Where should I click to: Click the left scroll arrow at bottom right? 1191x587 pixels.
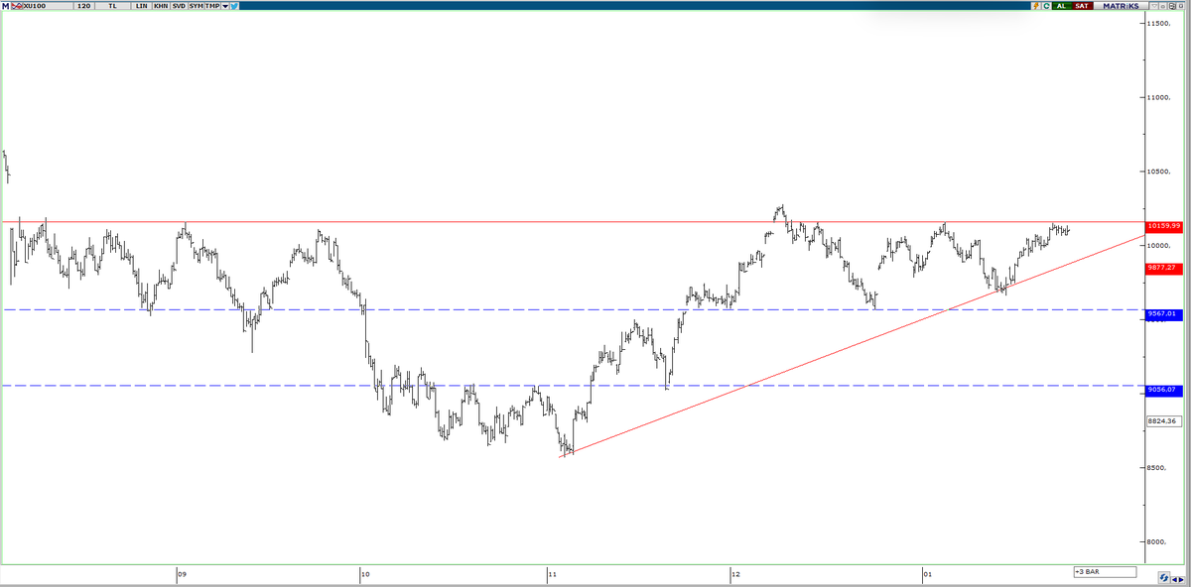coord(1174,580)
